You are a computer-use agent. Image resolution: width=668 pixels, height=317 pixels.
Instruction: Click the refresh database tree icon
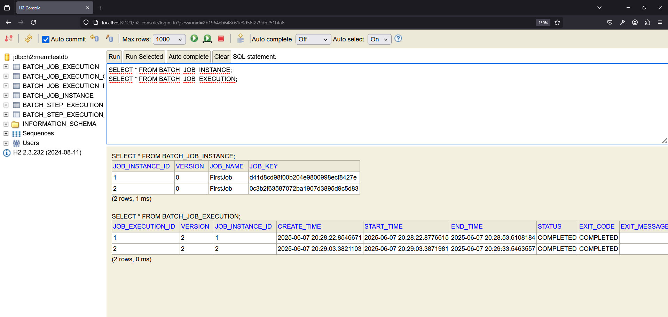tap(29, 39)
